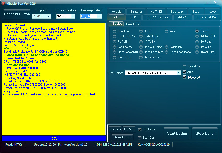Select the Read radio option

(x=141, y=31)
